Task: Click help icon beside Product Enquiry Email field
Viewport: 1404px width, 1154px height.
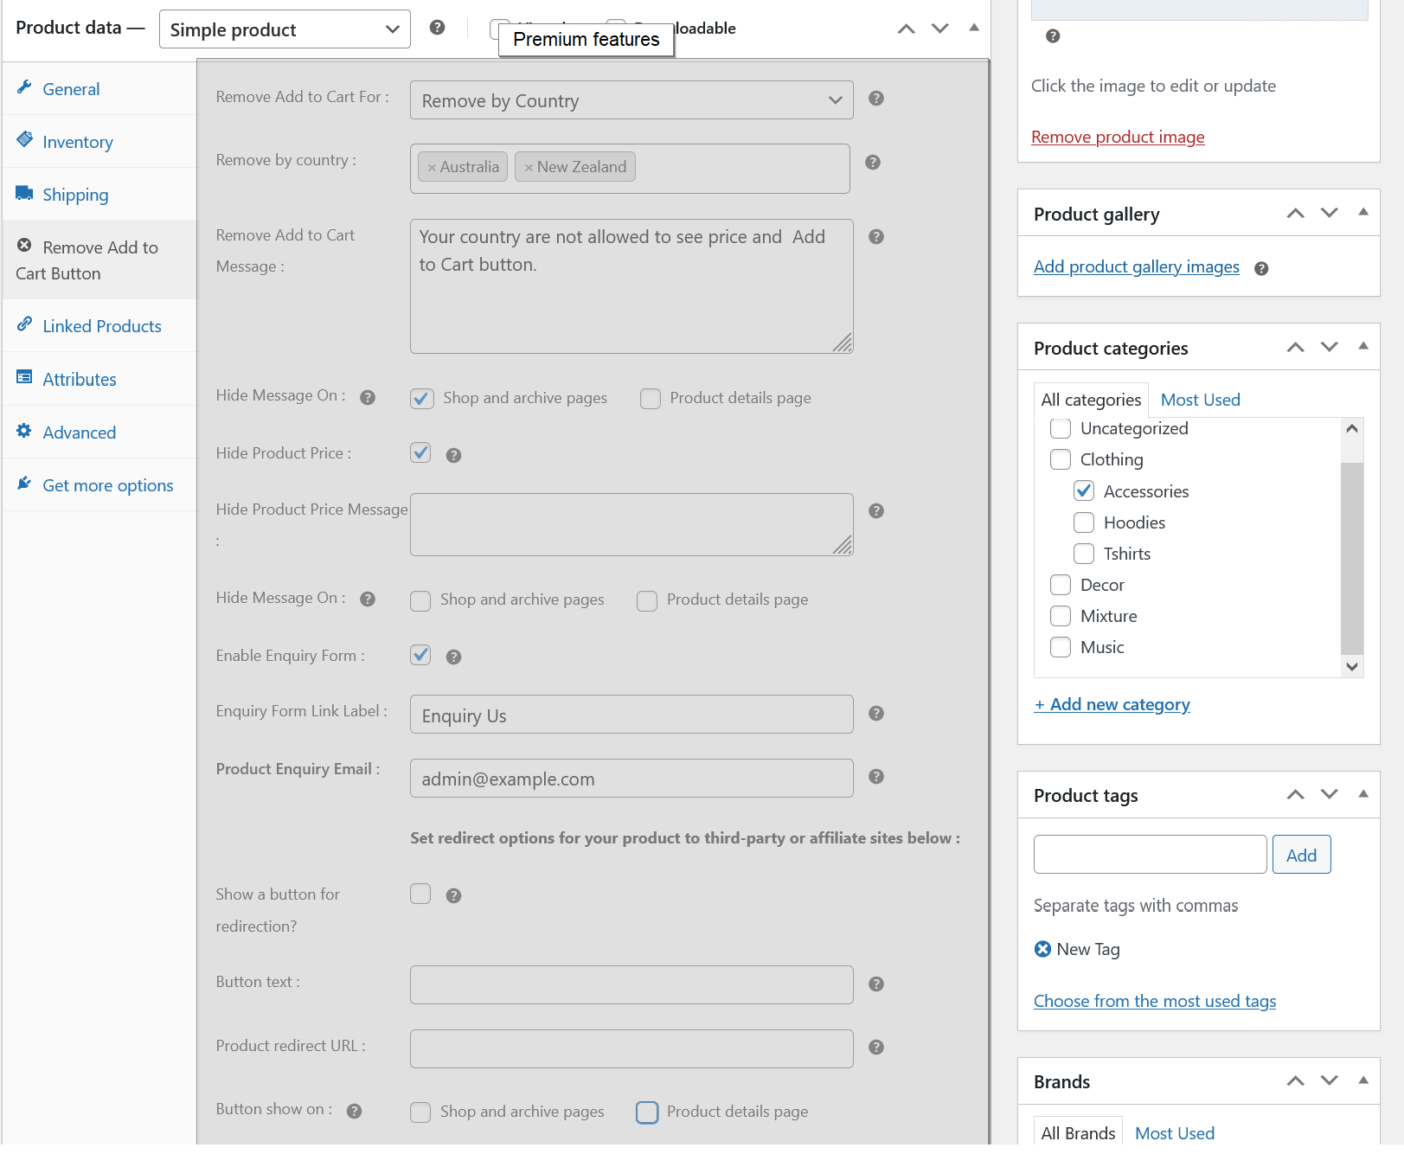Action: click(x=876, y=777)
